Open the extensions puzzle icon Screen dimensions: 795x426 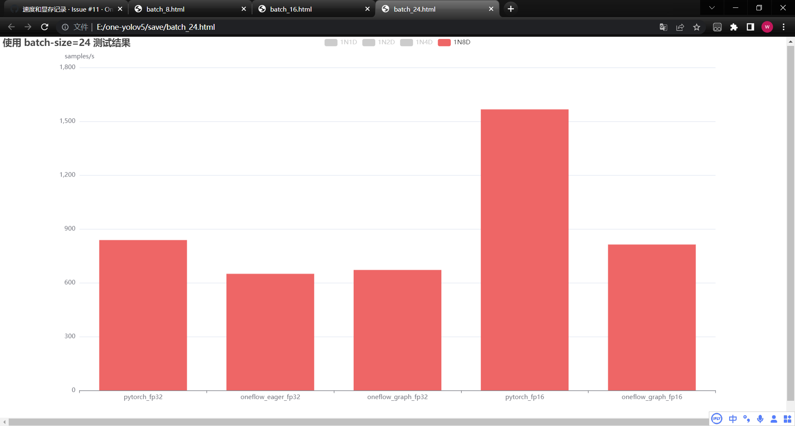click(x=734, y=27)
